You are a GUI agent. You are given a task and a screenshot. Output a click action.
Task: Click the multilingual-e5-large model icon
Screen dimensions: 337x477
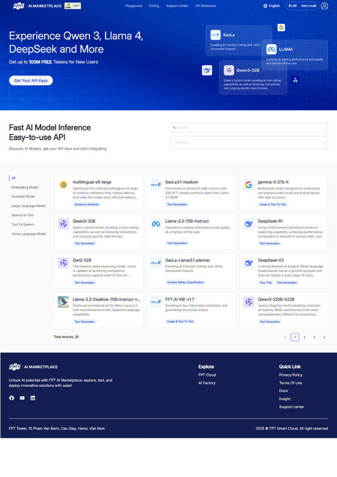[x=64, y=185]
